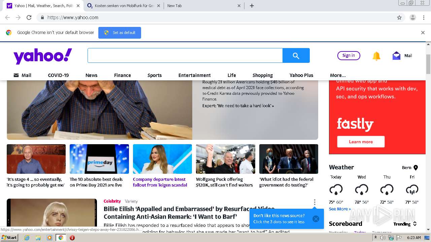431x242 pixels.
Task: Open the media player taskbar icon
Action: (x=49, y=238)
